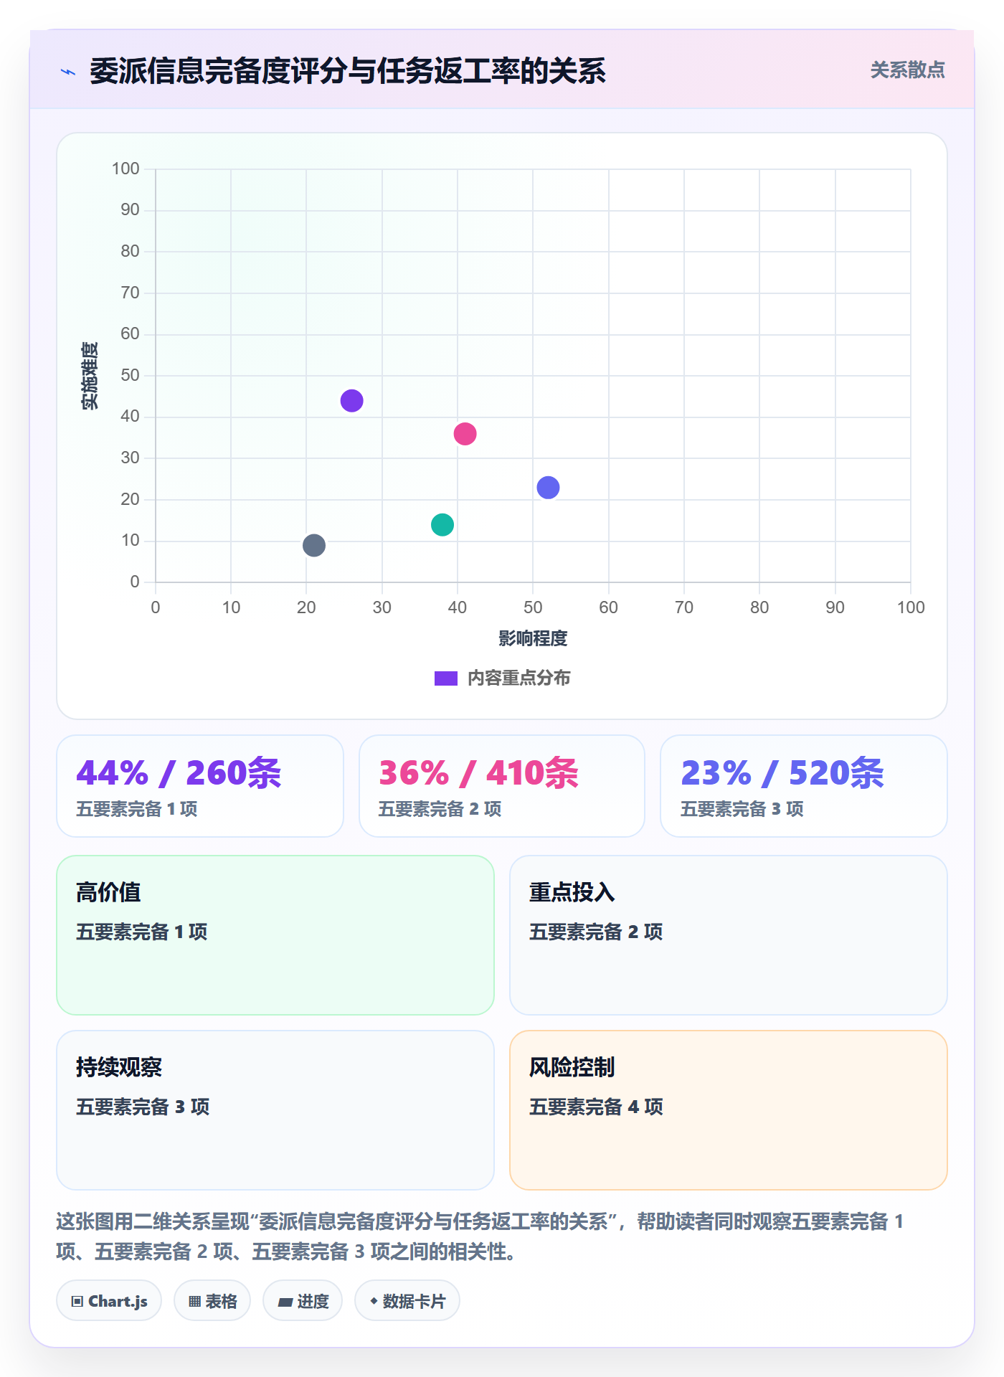Click the Chart.js tag chip
The height and width of the screenshot is (1377, 1004).
click(x=109, y=1301)
